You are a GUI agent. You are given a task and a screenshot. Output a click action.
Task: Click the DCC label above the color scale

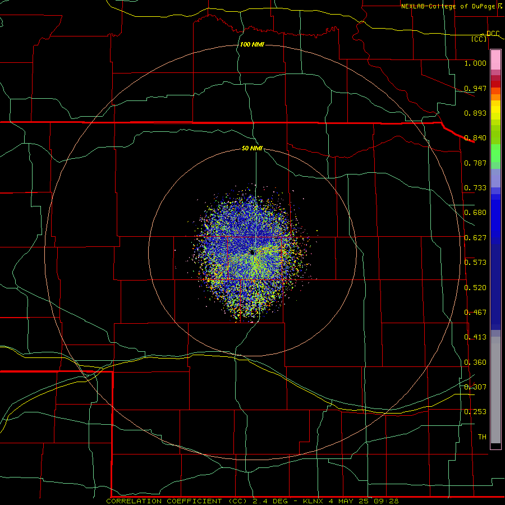[493, 34]
